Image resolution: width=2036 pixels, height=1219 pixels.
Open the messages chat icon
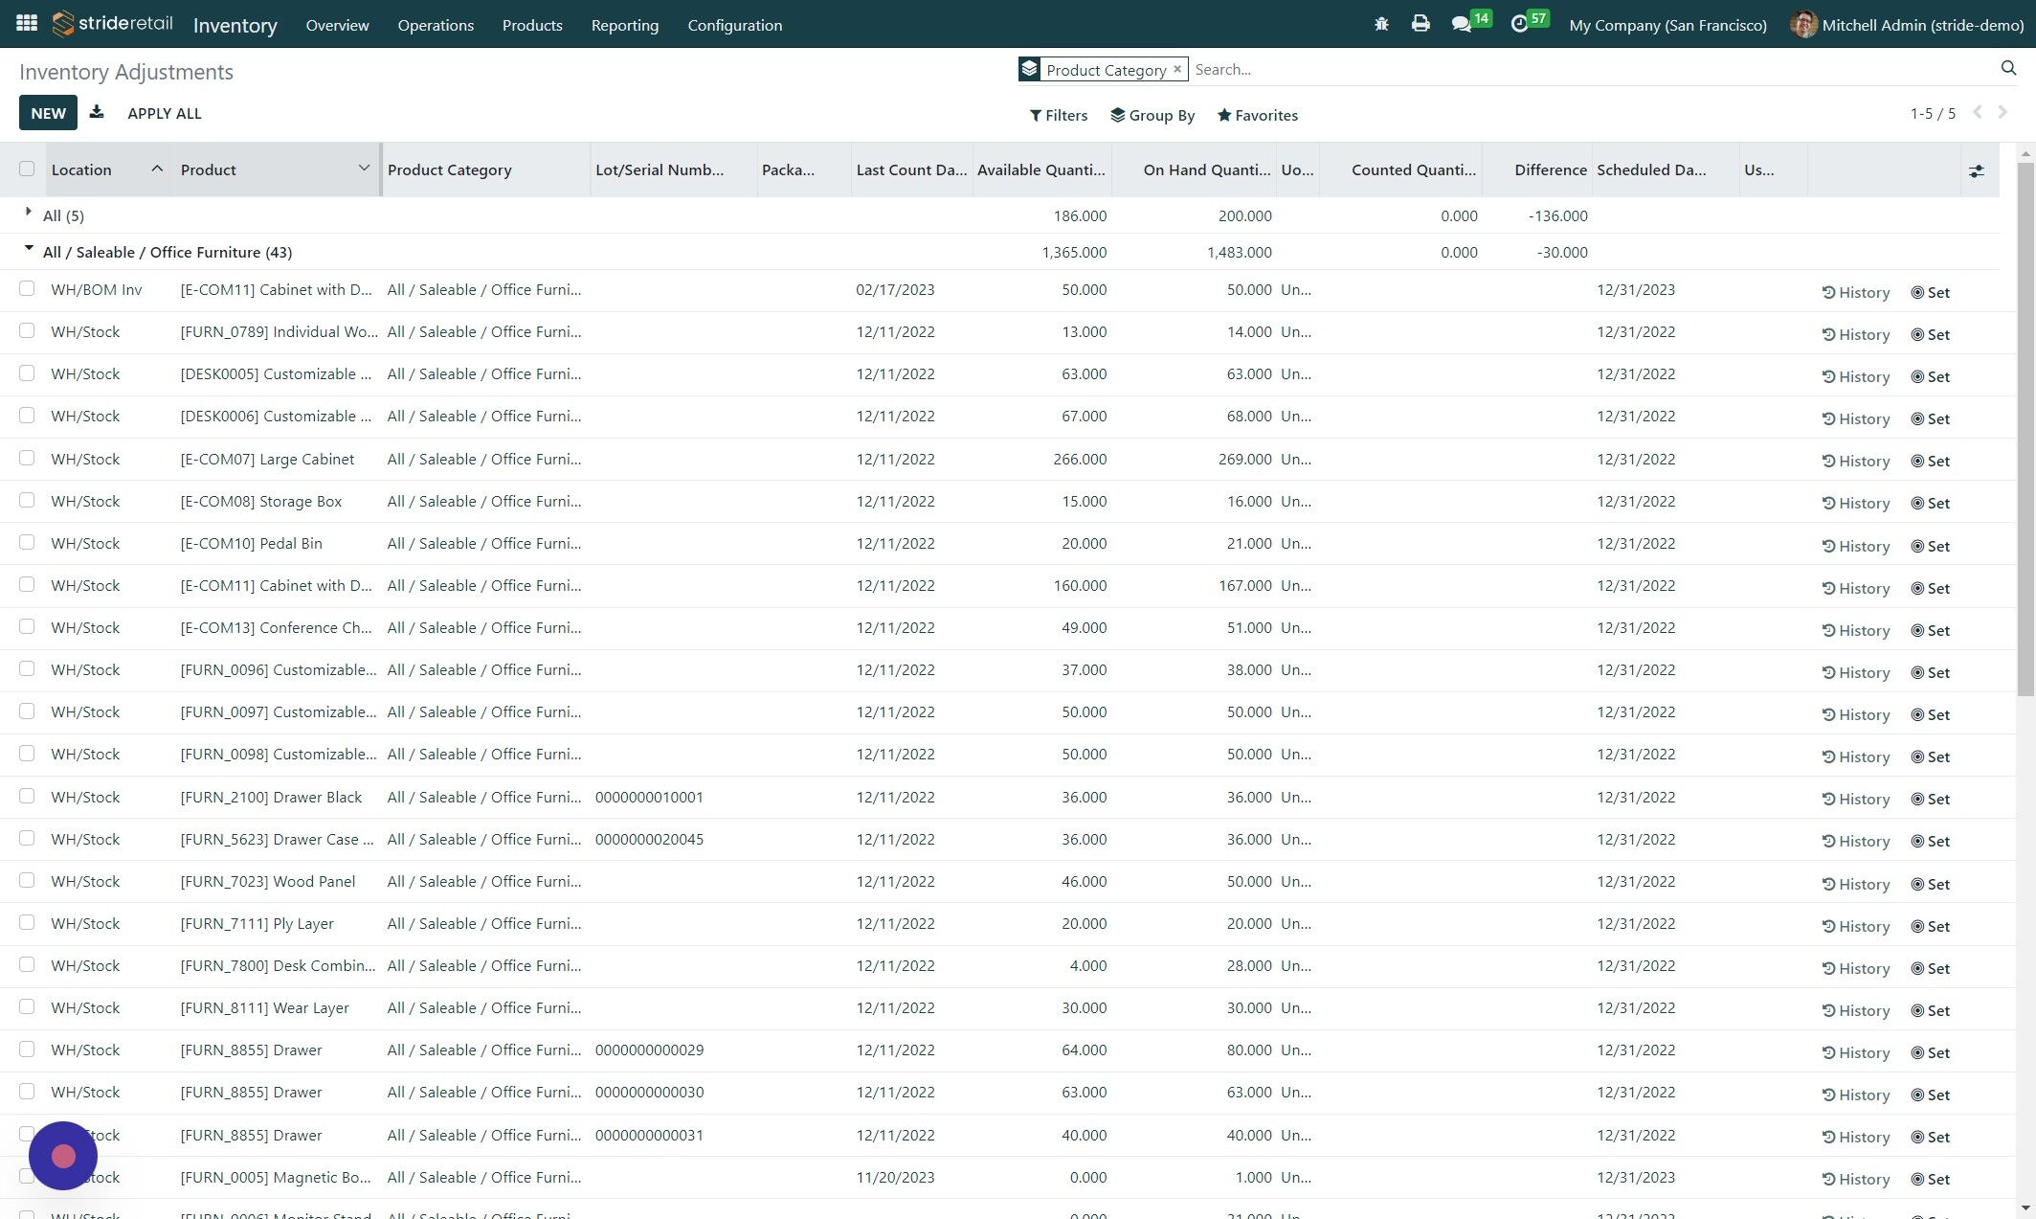coord(1461,24)
